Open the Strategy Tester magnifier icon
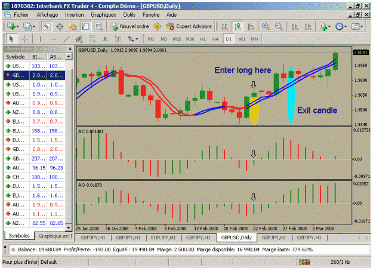Viewport: 373px width, 268px height. tap(98, 26)
